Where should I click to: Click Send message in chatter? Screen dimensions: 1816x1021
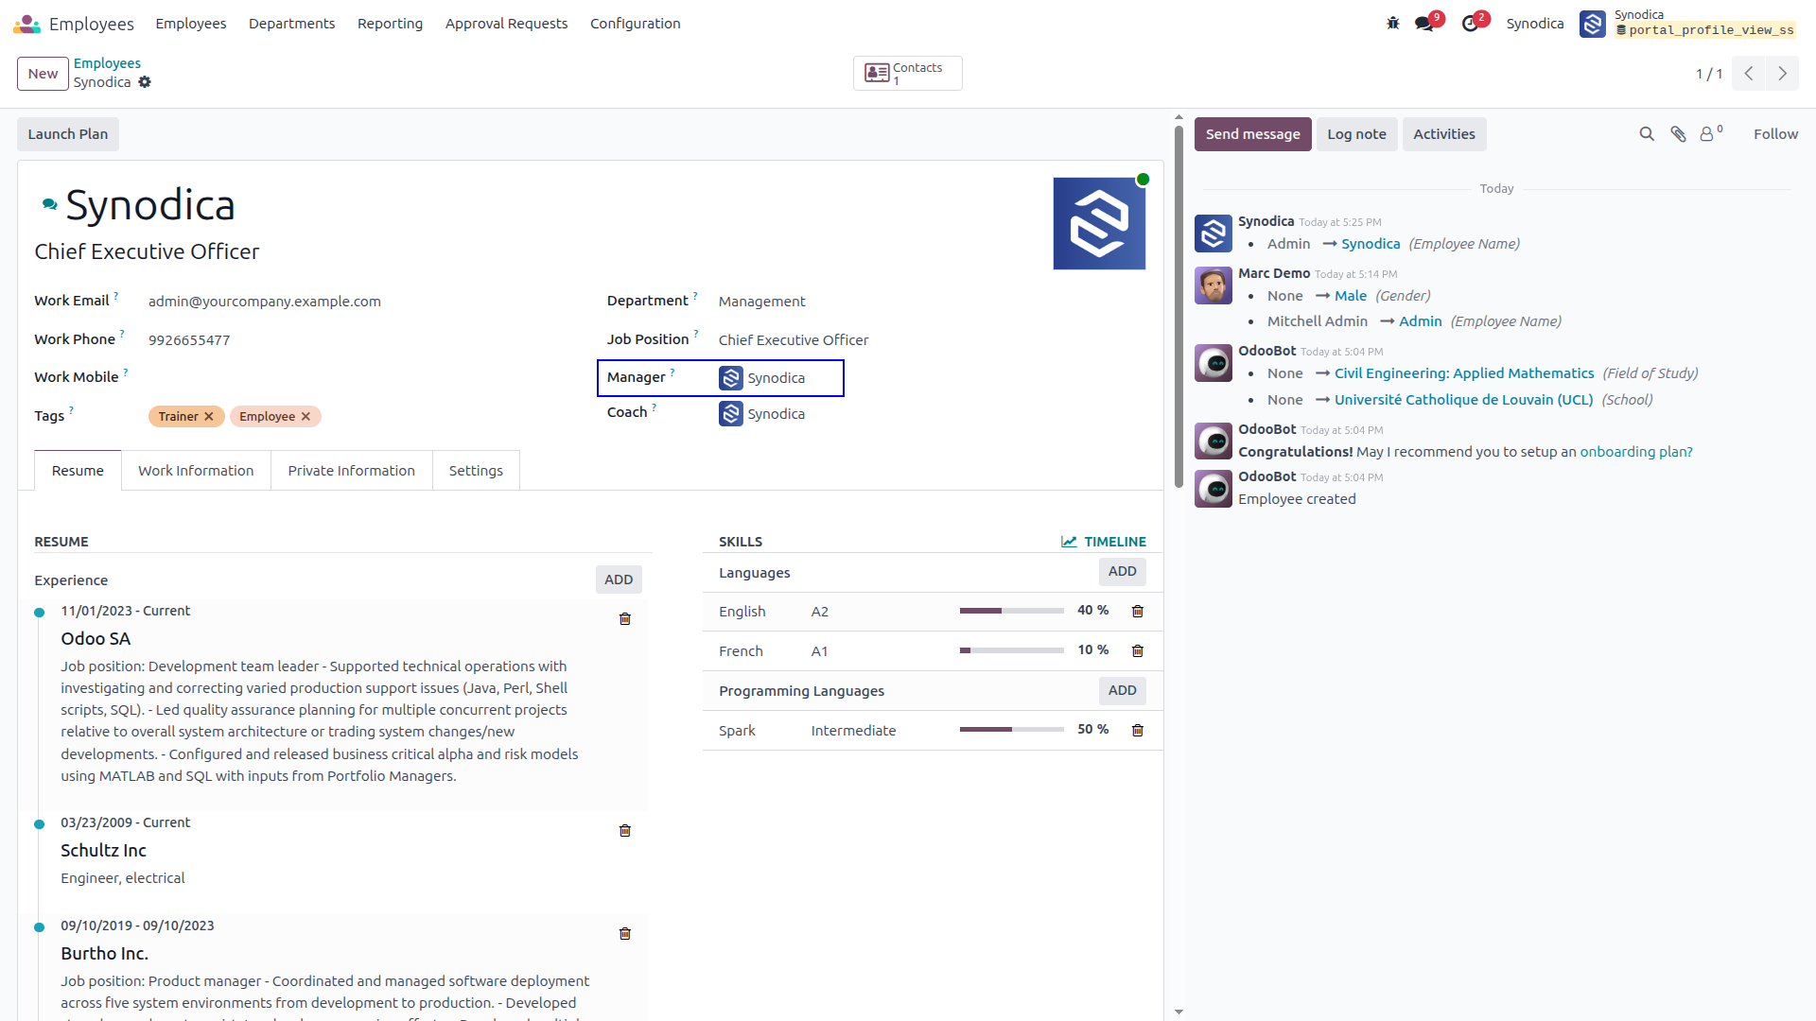click(1252, 134)
